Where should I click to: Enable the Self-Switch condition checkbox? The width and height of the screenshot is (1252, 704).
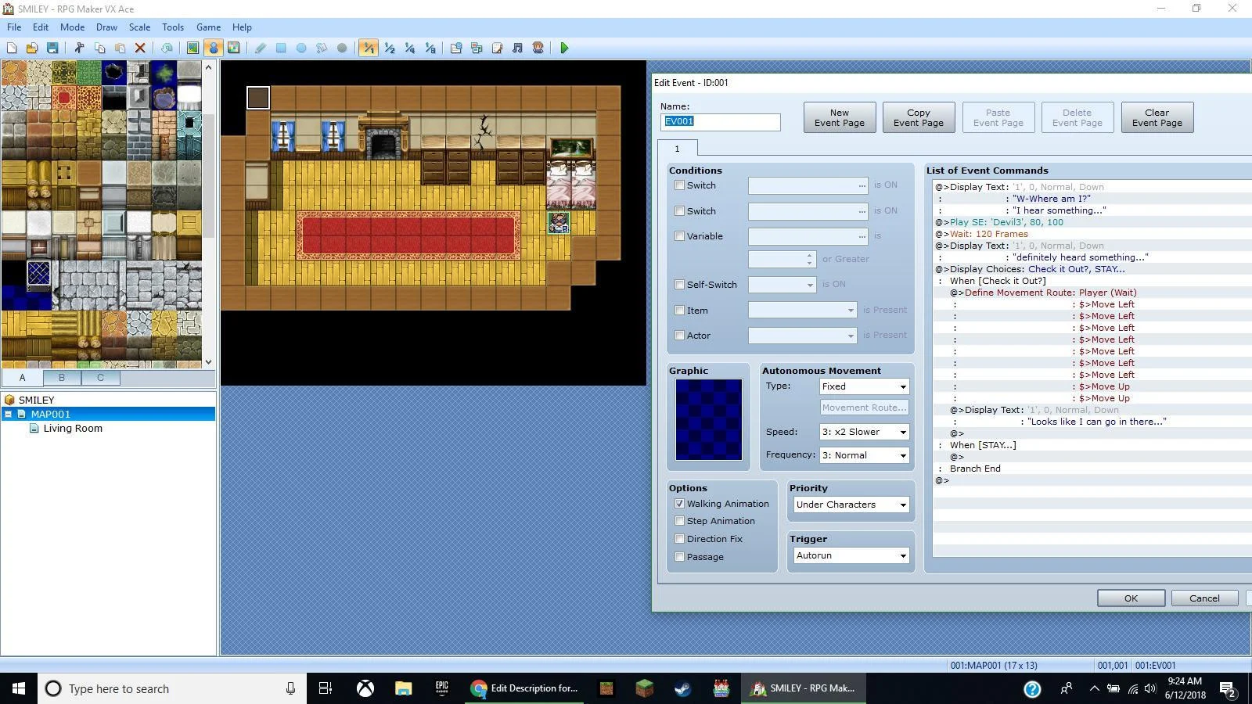679,285
